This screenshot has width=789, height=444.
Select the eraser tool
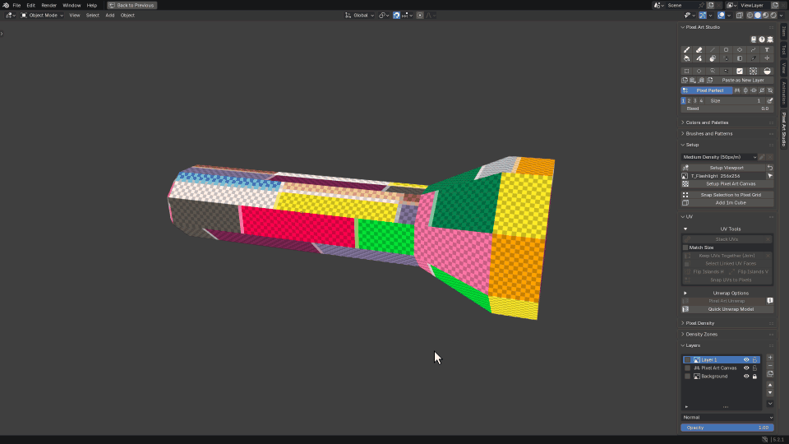[x=699, y=50]
